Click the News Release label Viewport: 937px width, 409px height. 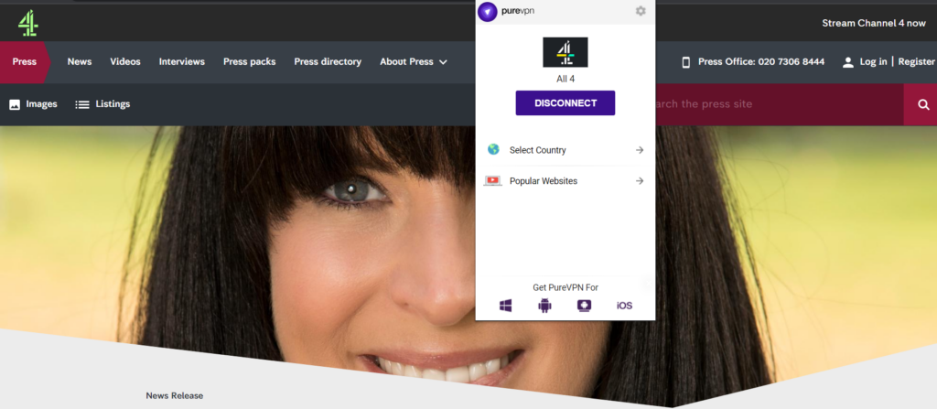click(175, 396)
